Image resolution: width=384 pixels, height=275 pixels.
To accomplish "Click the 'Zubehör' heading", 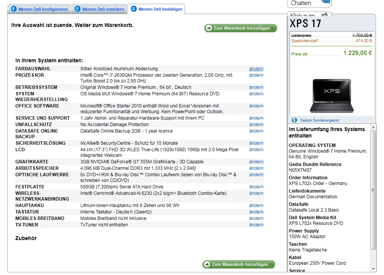I will (x=26, y=238).
